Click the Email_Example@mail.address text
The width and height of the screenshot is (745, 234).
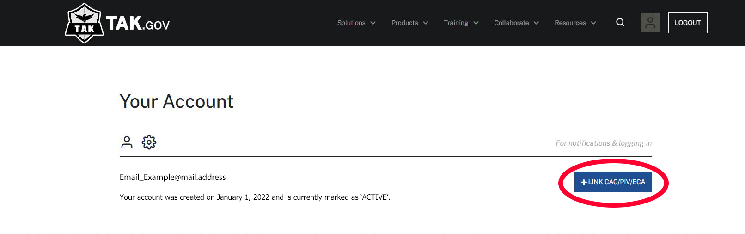coord(173,177)
